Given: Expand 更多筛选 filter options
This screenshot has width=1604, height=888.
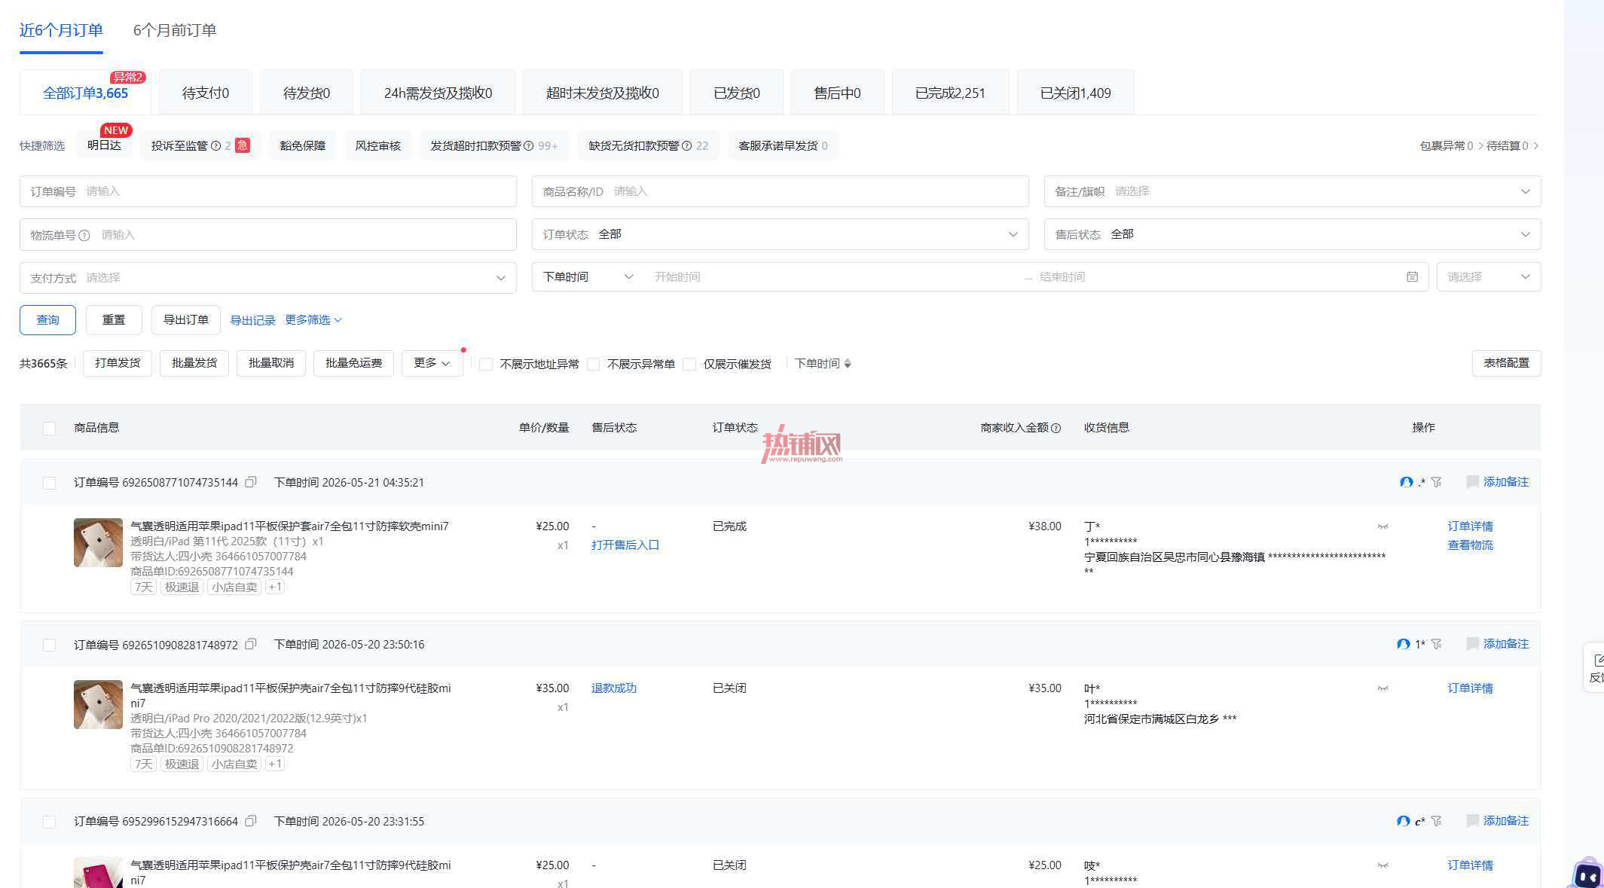Looking at the screenshot, I should click(x=313, y=320).
